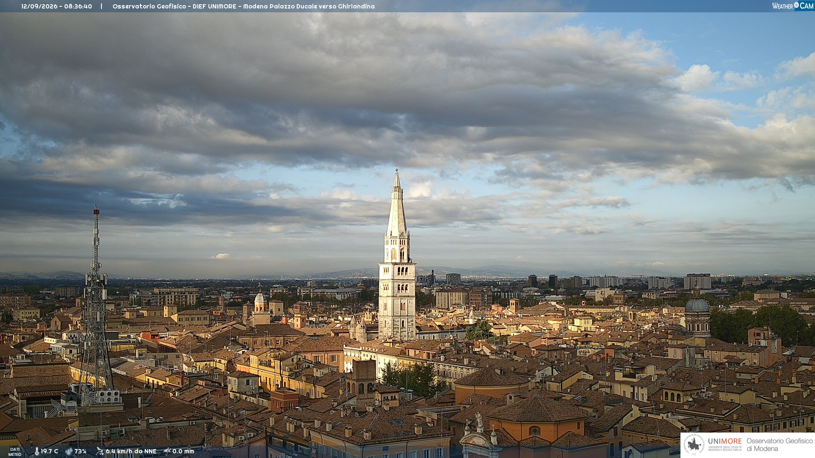Click the Ghirlandina tower's square base
Screen dimensions: 815x458
tap(397, 301)
